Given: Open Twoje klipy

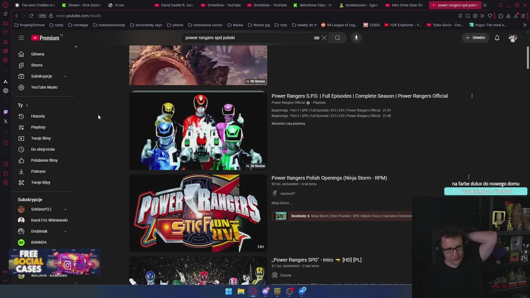Looking at the screenshot, I should pyautogui.click(x=44, y=183).
